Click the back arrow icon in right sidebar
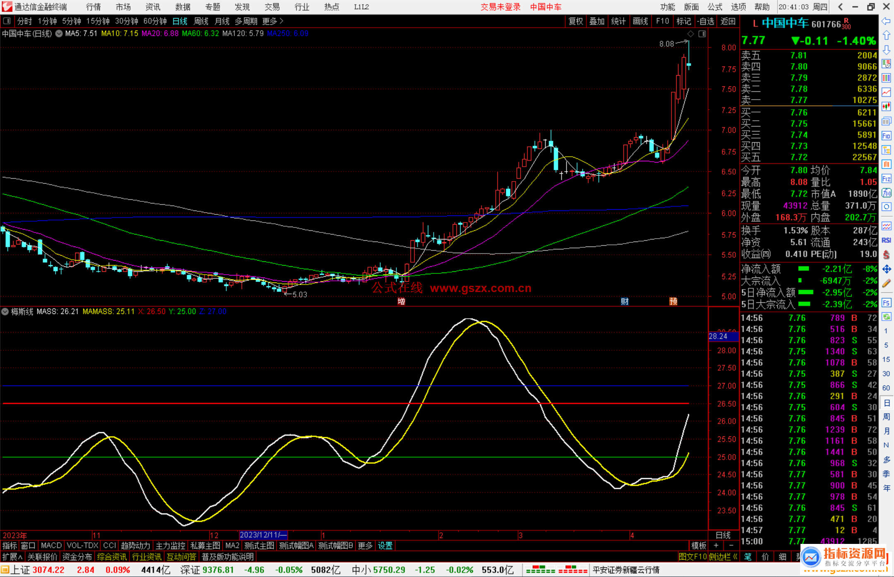Viewport: 894px width, 577px height. pyautogui.click(x=886, y=21)
